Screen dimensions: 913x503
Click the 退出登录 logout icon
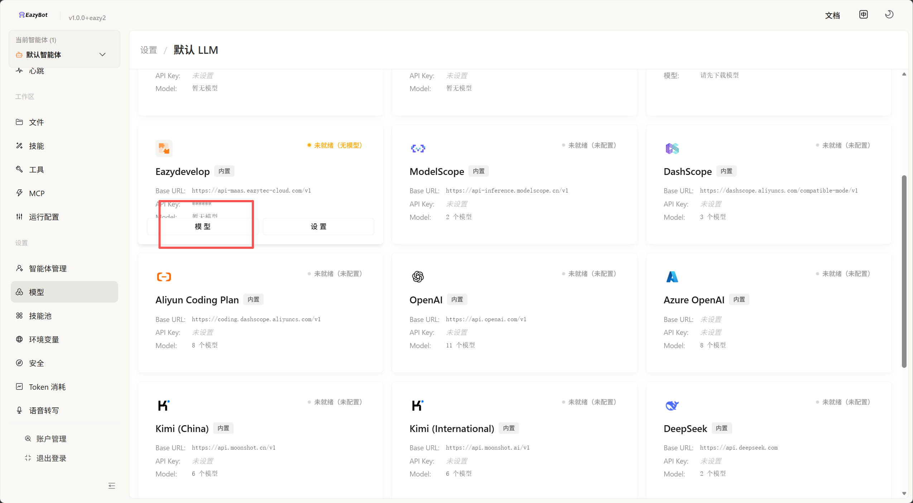point(28,458)
